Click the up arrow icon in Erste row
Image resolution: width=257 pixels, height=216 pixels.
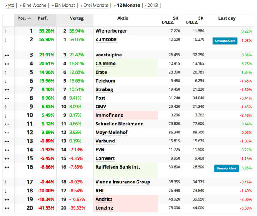pyautogui.click(x=5, y=72)
